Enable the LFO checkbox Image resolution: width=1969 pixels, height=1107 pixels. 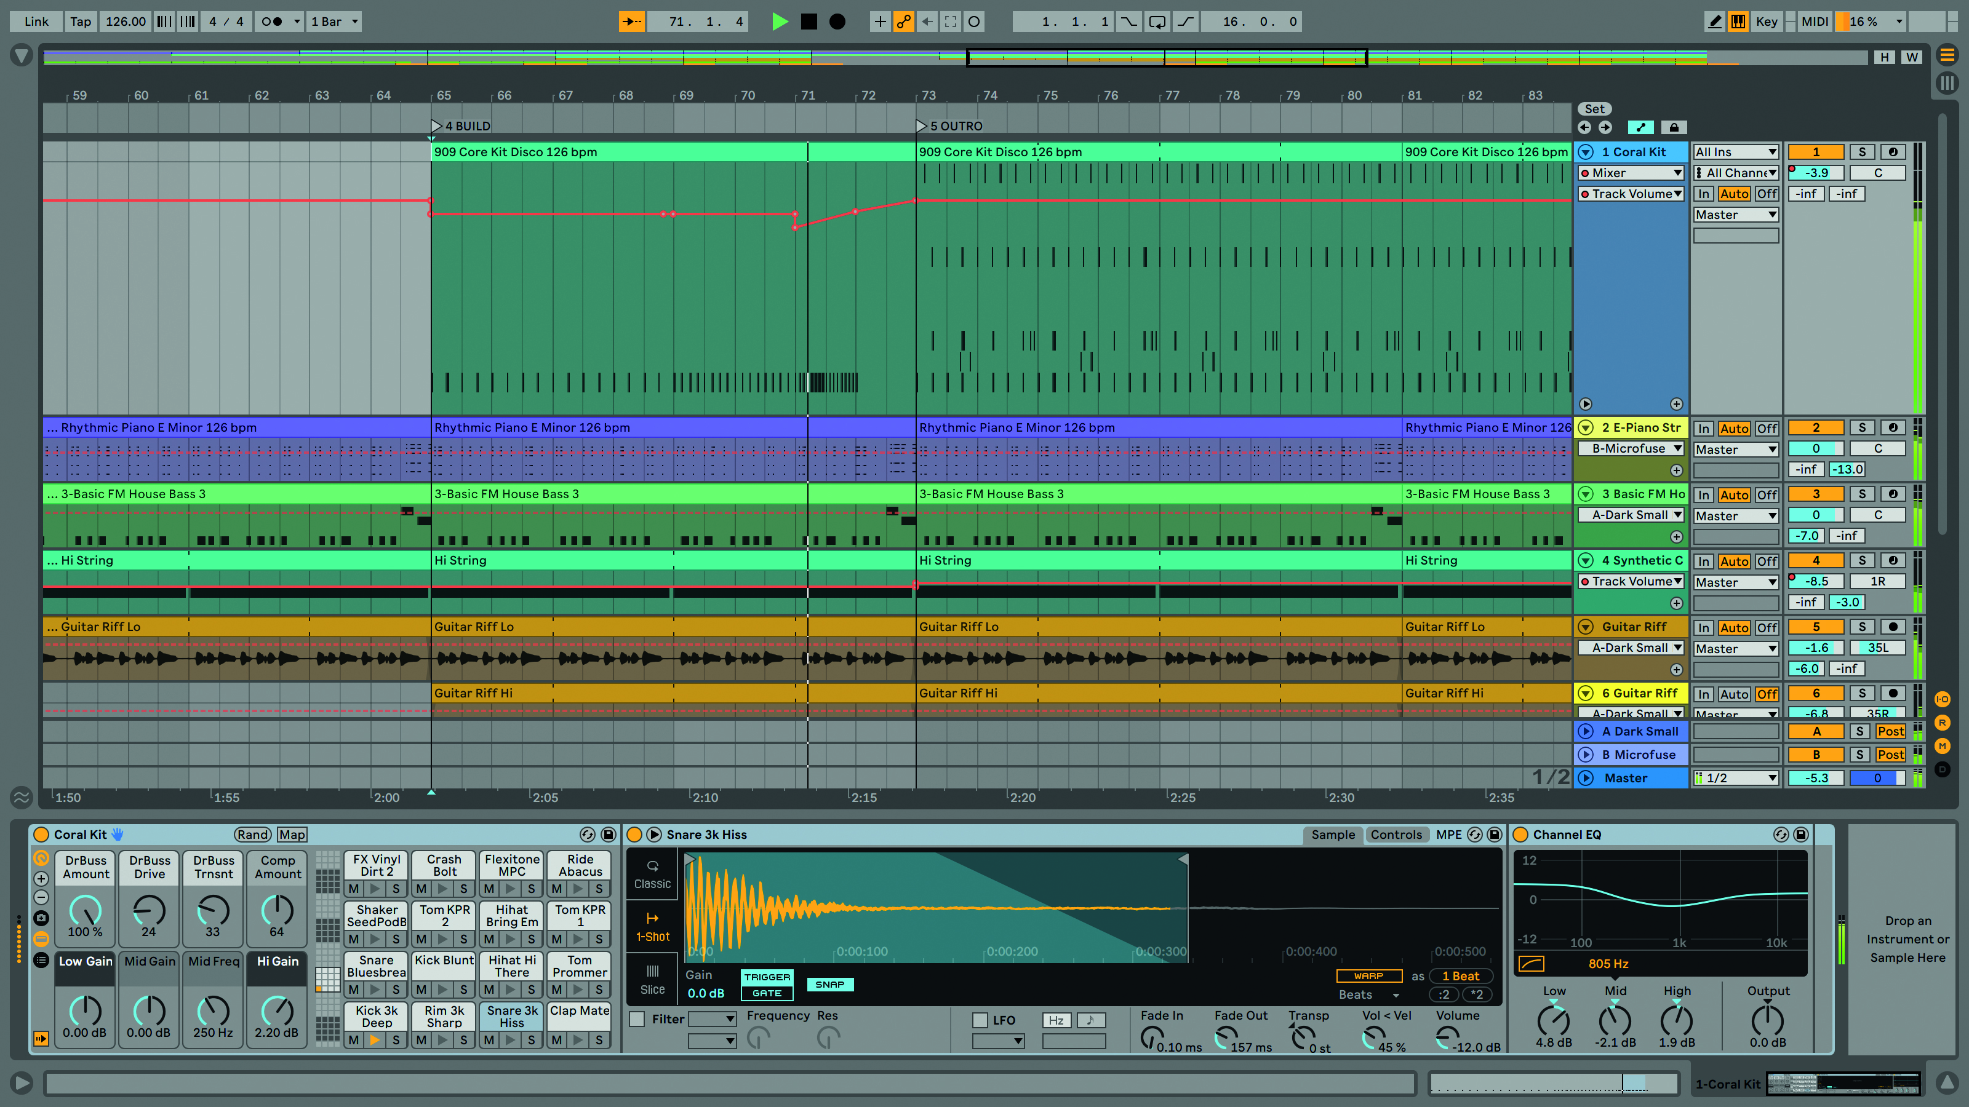980,1020
